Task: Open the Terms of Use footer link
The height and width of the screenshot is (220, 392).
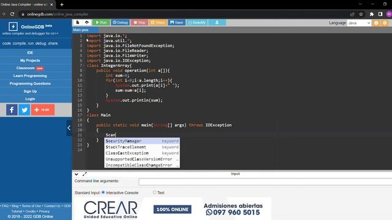Action: click(x=31, y=206)
